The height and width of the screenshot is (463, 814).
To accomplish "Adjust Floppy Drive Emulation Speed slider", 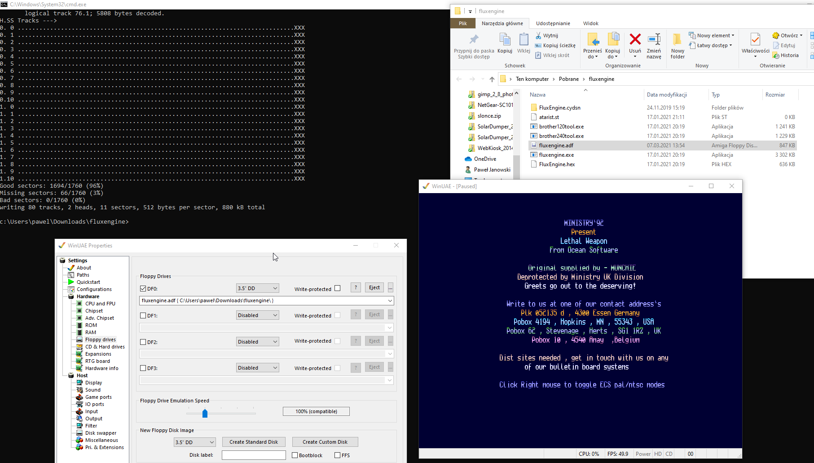I will tap(205, 413).
